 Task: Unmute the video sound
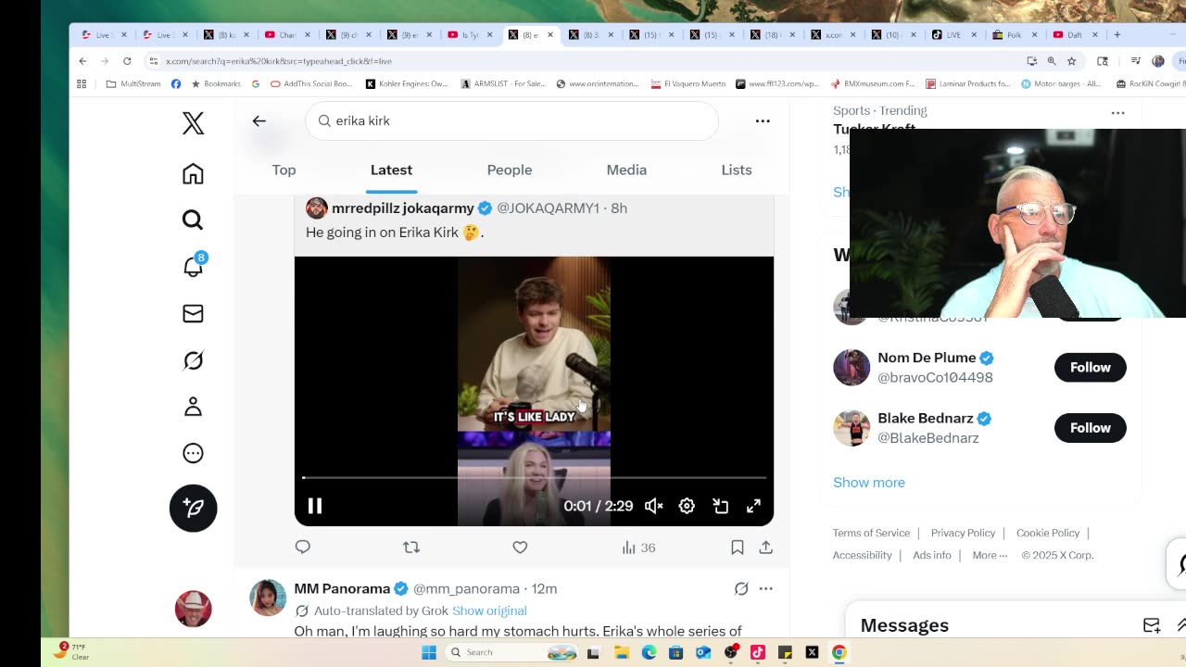(x=653, y=506)
